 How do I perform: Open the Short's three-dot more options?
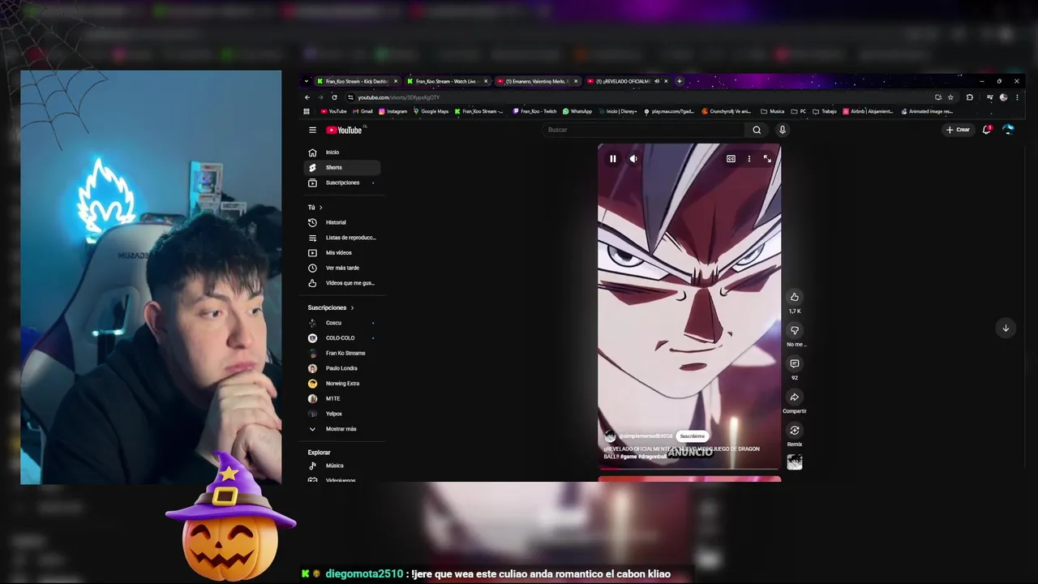[x=749, y=159]
